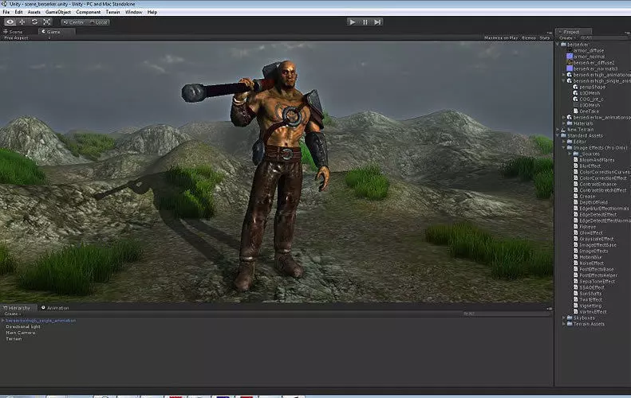The image size is (631, 398).
Task: Select the Rotate transform tool
Action: coord(34,22)
